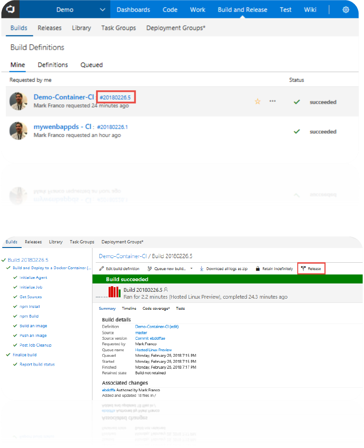Select Task Groups tab in lower build window

pos(82,242)
